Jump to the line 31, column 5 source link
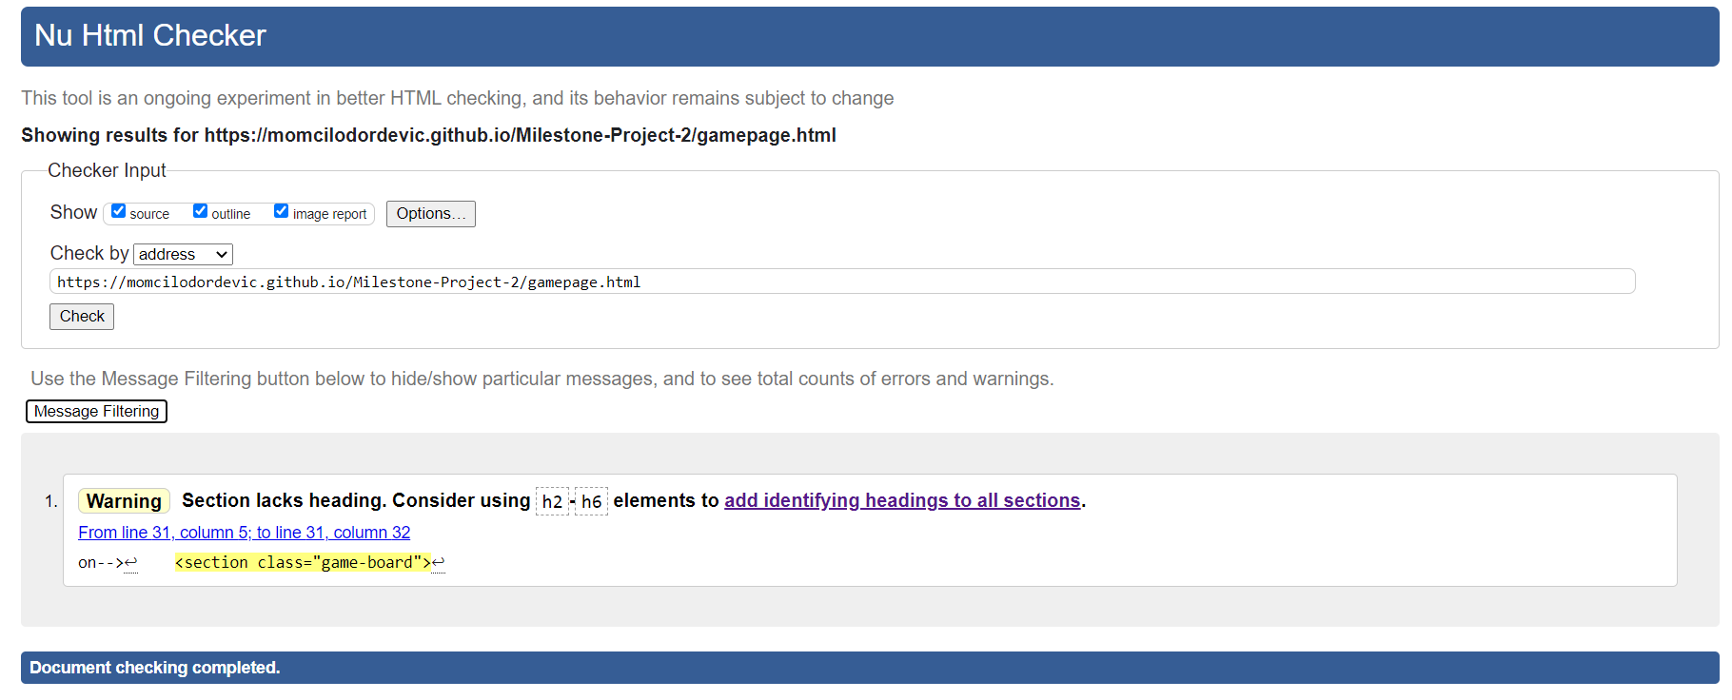 (x=244, y=533)
